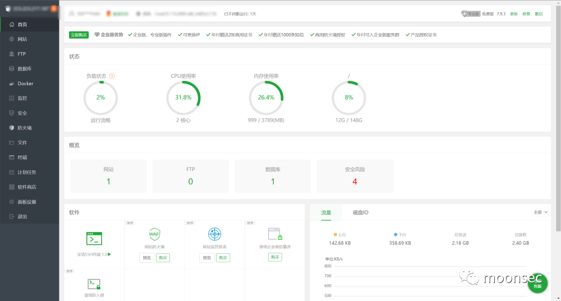Open 防火墙 firewall section in sidebar
The image size is (561, 301).
pos(29,128)
